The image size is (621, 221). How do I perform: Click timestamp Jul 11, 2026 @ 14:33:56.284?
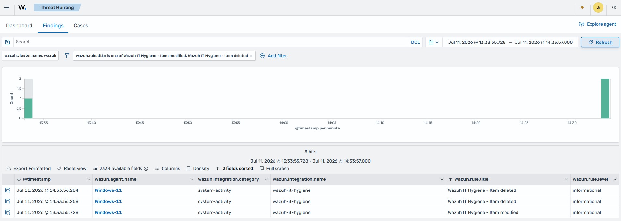[47, 190]
